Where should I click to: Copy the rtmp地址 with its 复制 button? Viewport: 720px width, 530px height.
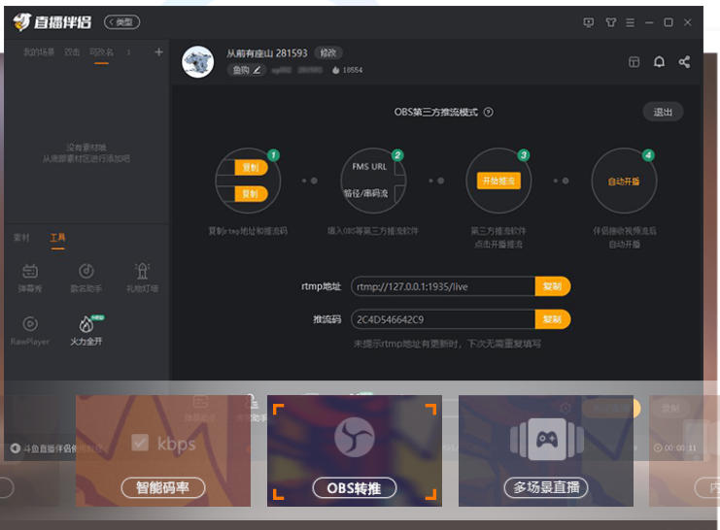click(553, 286)
